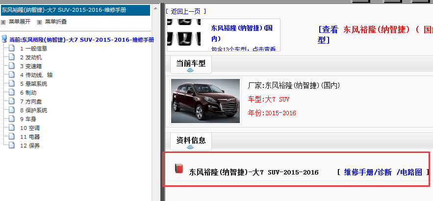
Task: Click the page icon for 10 空调
Action: pos(11,128)
